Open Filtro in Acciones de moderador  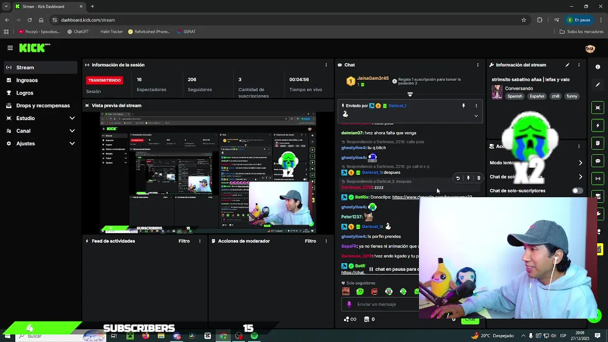(x=311, y=241)
